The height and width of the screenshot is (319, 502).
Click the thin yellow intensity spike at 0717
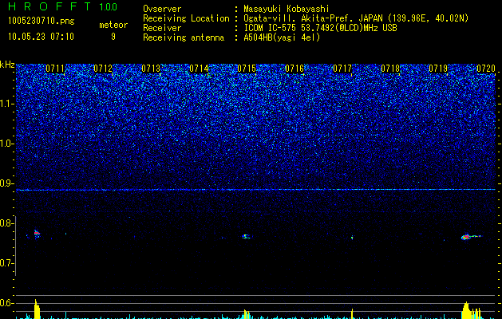tap(352, 313)
